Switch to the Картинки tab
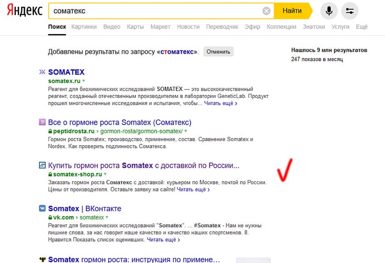The width and height of the screenshot is (385, 263). point(84,27)
